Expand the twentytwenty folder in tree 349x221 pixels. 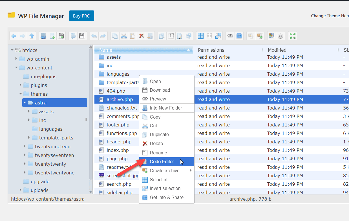pyautogui.click(x=25, y=164)
